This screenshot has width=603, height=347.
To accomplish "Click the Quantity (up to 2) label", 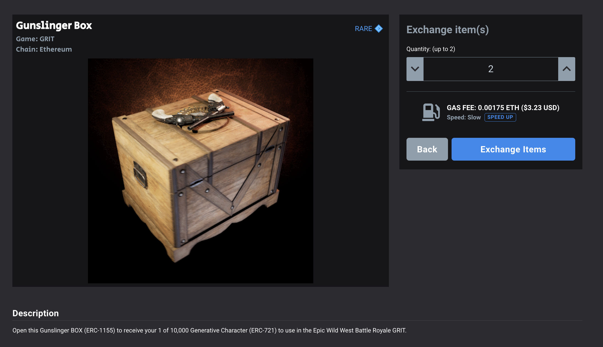I will (x=431, y=49).
